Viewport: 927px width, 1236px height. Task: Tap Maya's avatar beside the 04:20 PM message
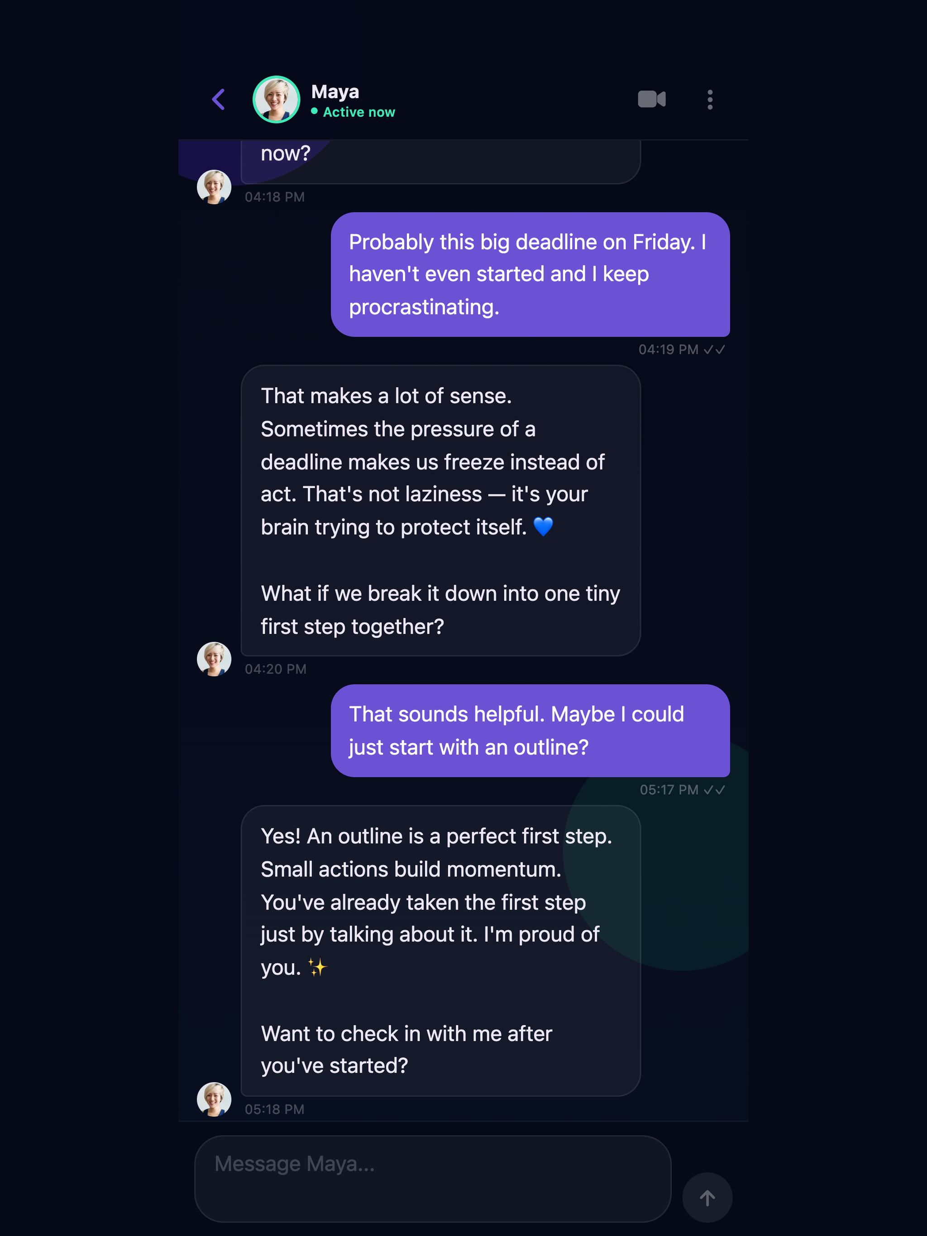click(x=214, y=659)
